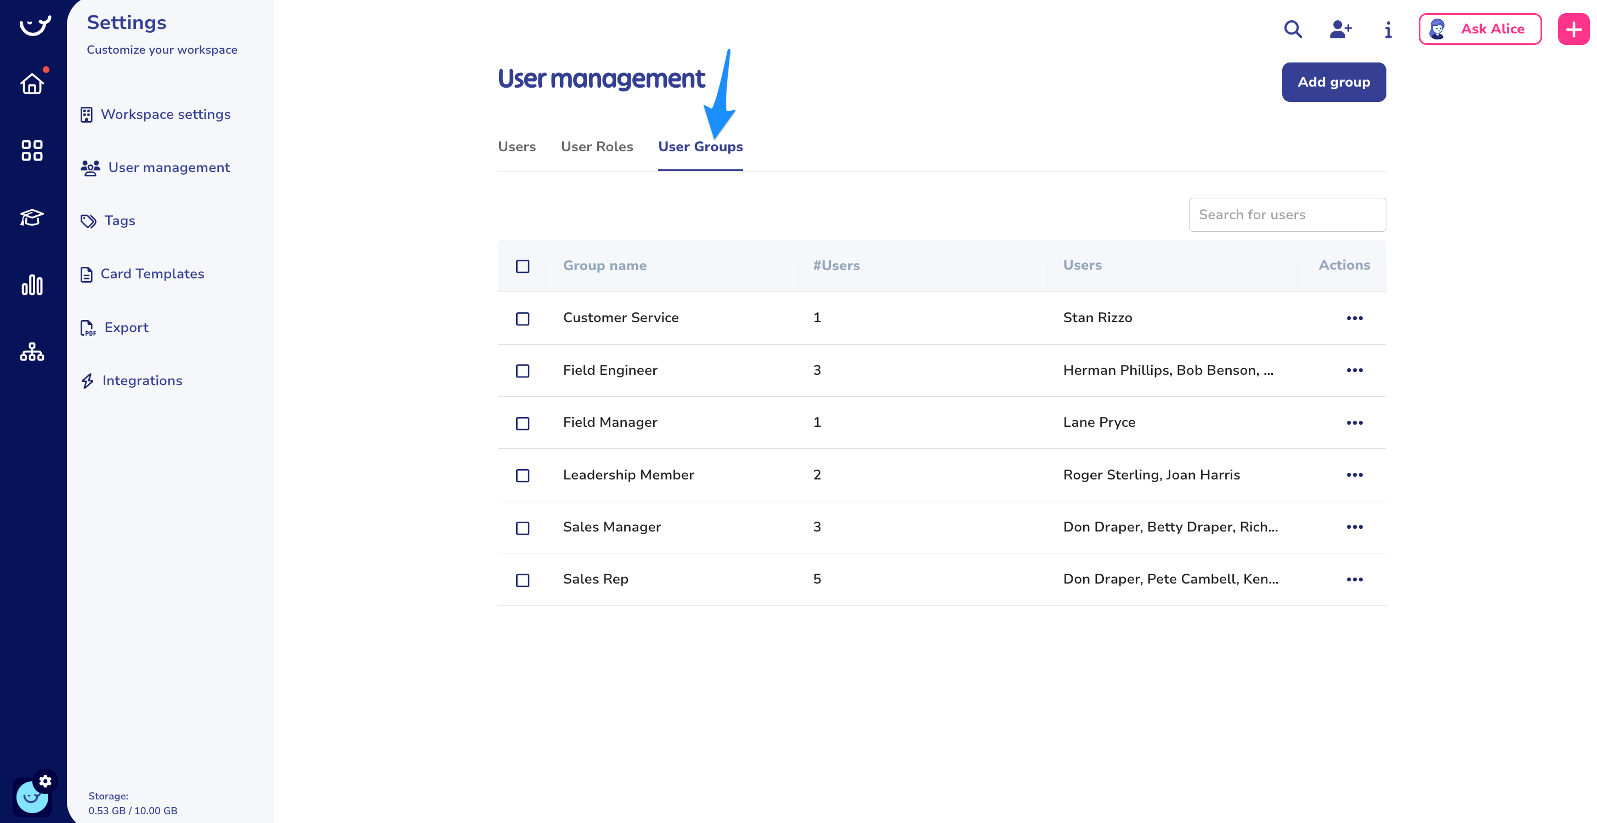Viewport: 1597px width, 823px height.
Task: Tick the Sales Manager row checkbox
Action: 523,528
